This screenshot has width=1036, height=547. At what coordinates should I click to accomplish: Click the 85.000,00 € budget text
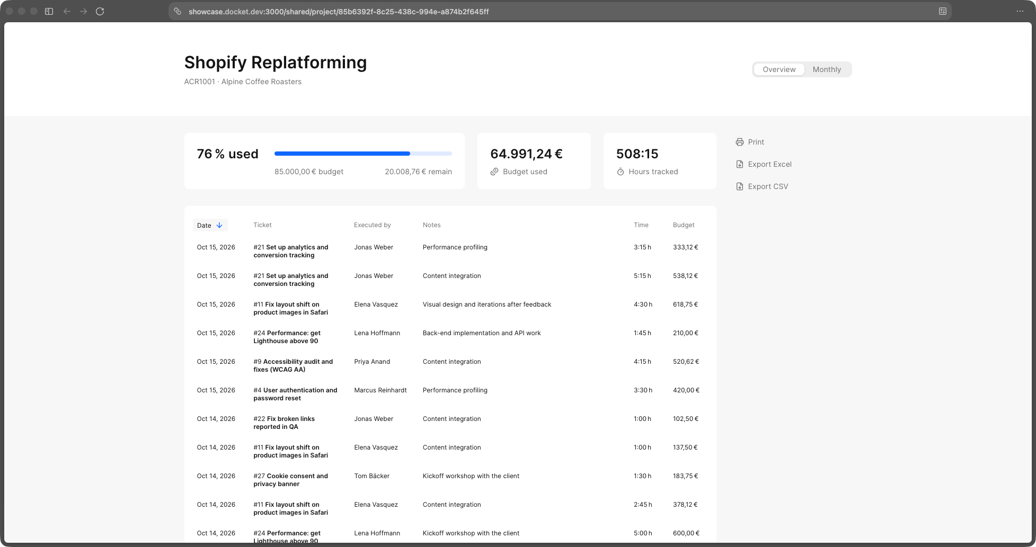(x=309, y=172)
